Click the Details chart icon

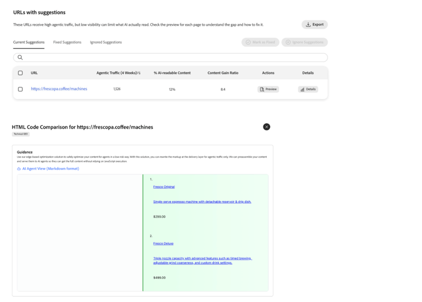[x=302, y=89]
